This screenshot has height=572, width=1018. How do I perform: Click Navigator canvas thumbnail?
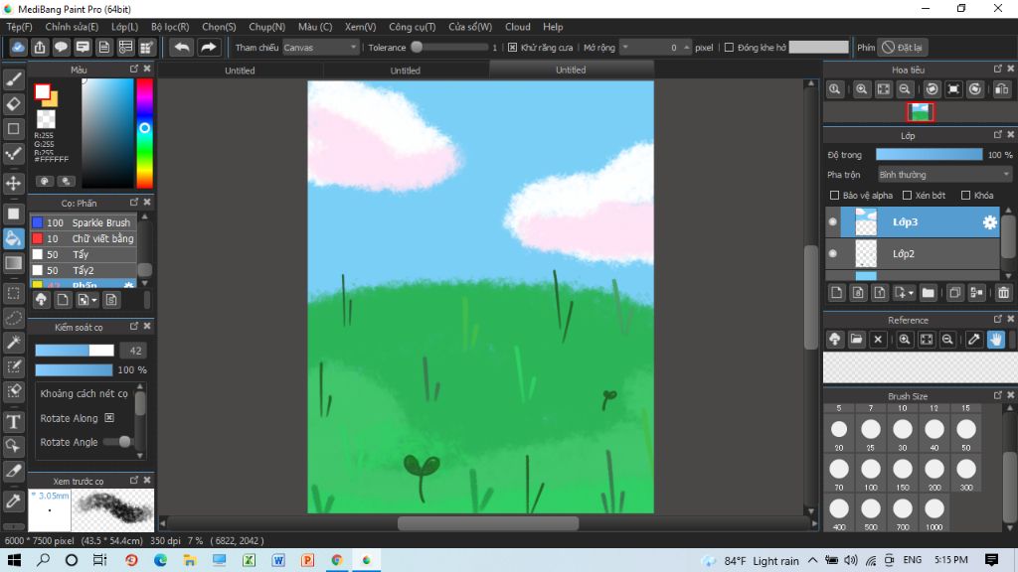point(920,112)
